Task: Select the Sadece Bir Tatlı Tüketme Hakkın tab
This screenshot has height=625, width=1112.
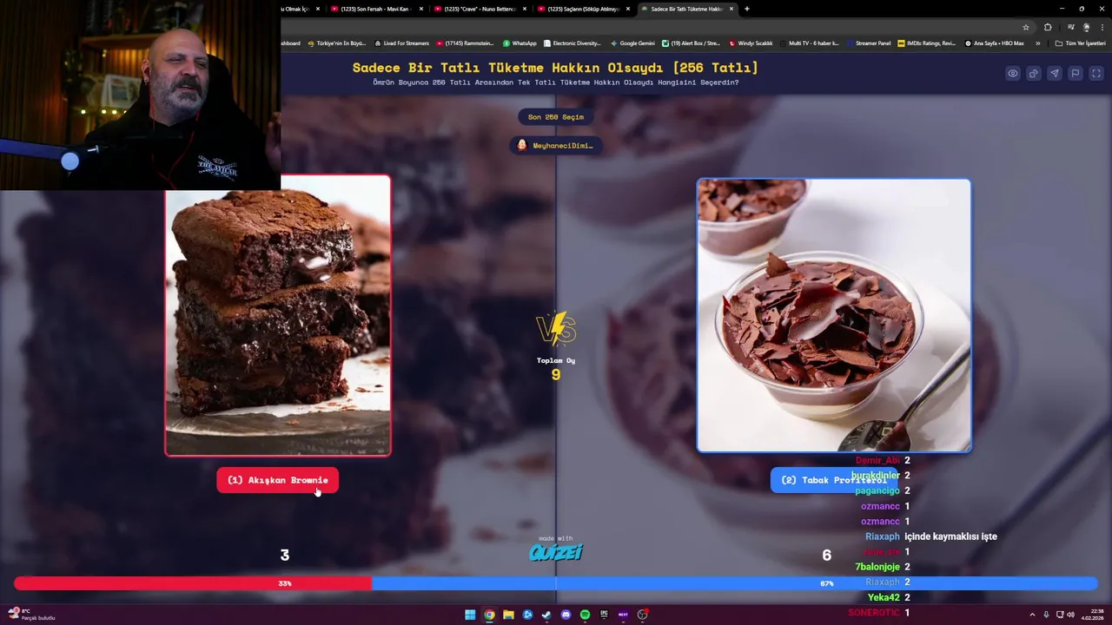Action: click(686, 9)
